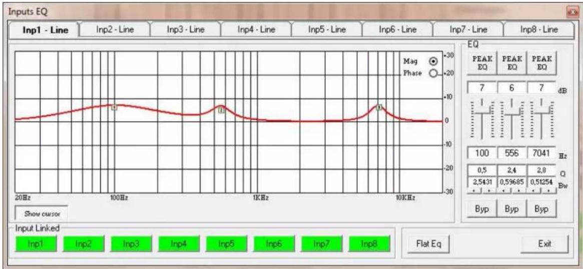Bypass the 7041 Hz band with Byp
583x269 pixels.
[x=541, y=209]
